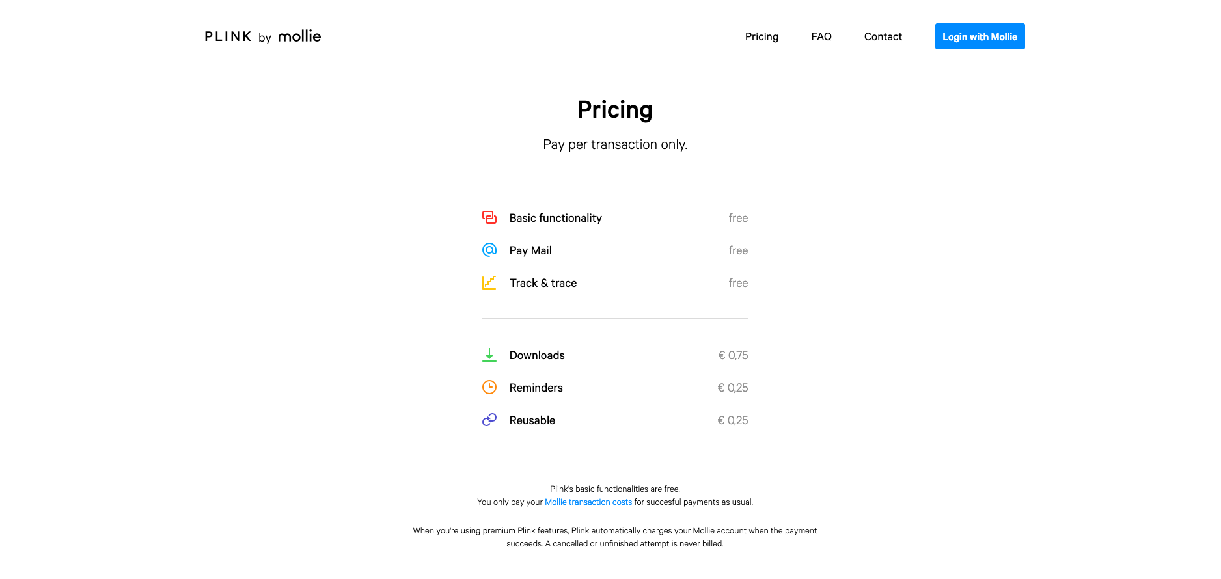Click the Downloads price € 0,75

(x=733, y=355)
